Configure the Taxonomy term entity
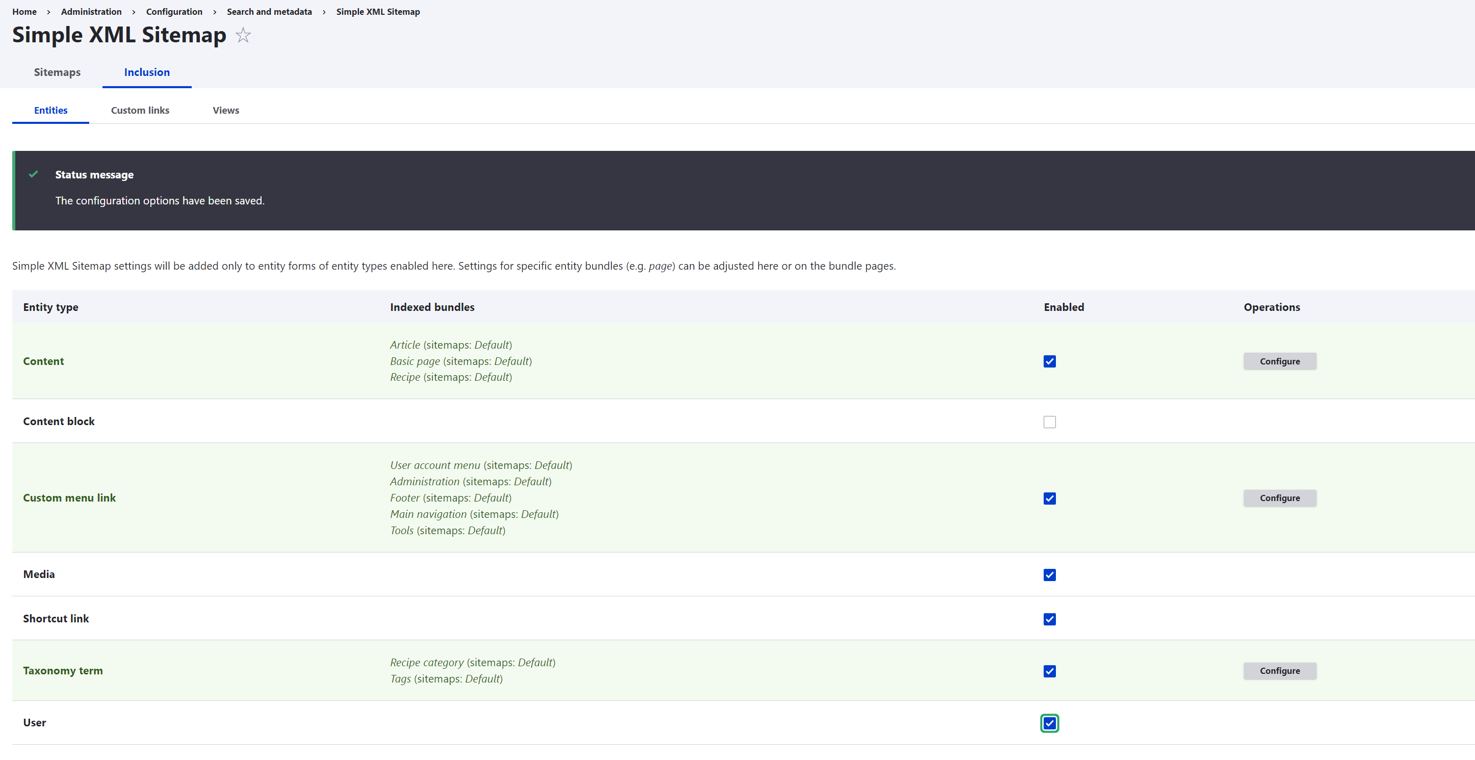This screenshot has height=760, width=1475. [x=1279, y=671]
